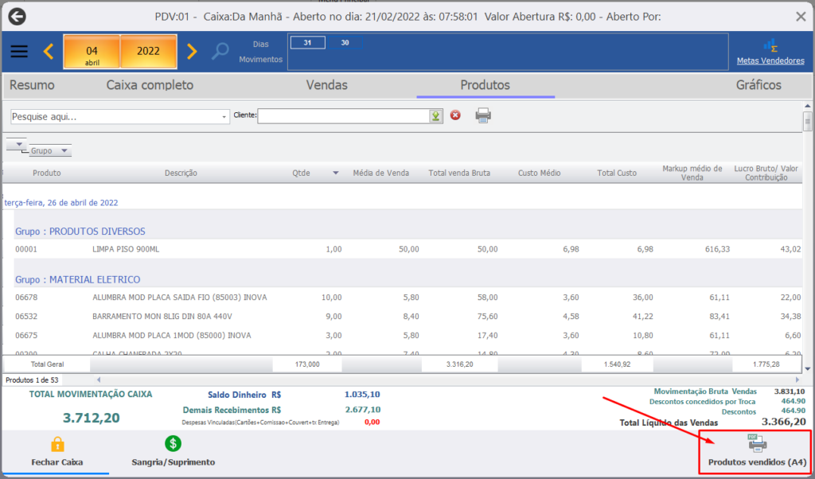Image resolution: width=815 pixels, height=479 pixels.
Task: Select the day 31 movement box
Action: click(308, 43)
